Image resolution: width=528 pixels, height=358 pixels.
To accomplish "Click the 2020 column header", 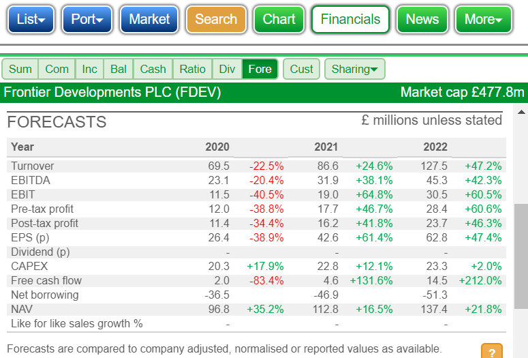I will coord(217,147).
